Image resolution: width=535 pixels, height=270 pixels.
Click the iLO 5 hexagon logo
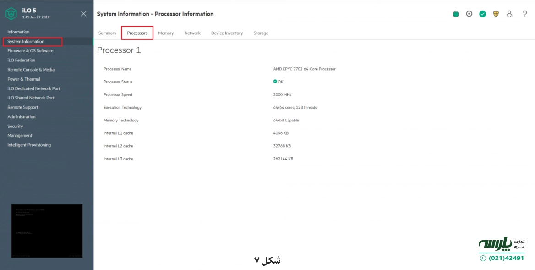pos(11,13)
